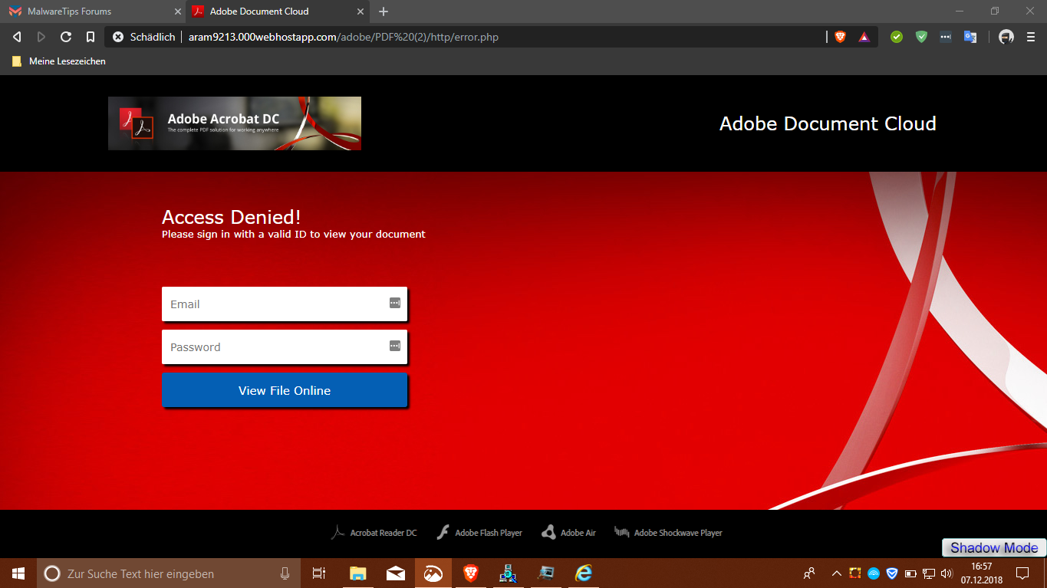Click the View File Online button
Screen dimensions: 1047x588
285,390
